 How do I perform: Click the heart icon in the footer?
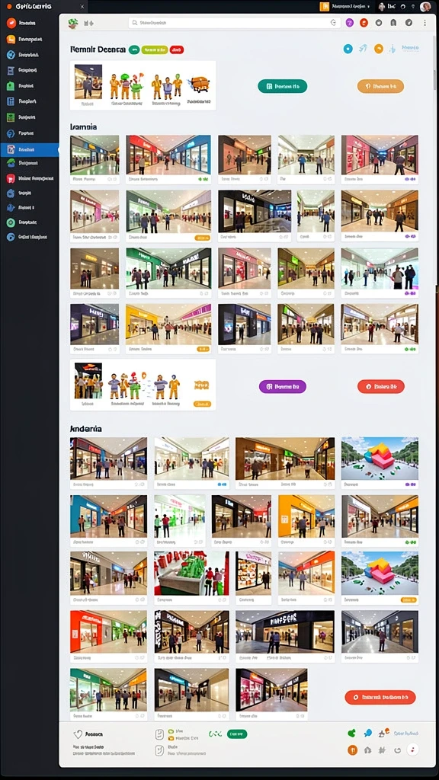(78, 734)
